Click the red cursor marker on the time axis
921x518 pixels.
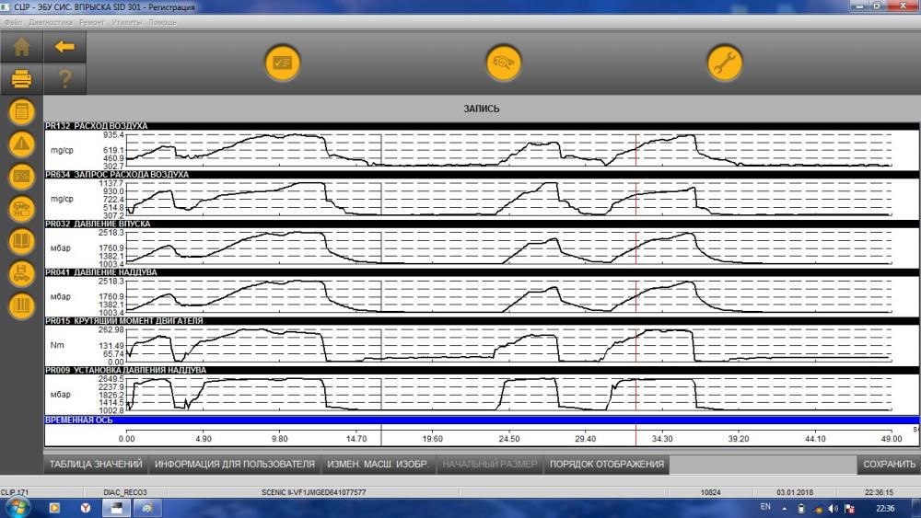point(635,436)
